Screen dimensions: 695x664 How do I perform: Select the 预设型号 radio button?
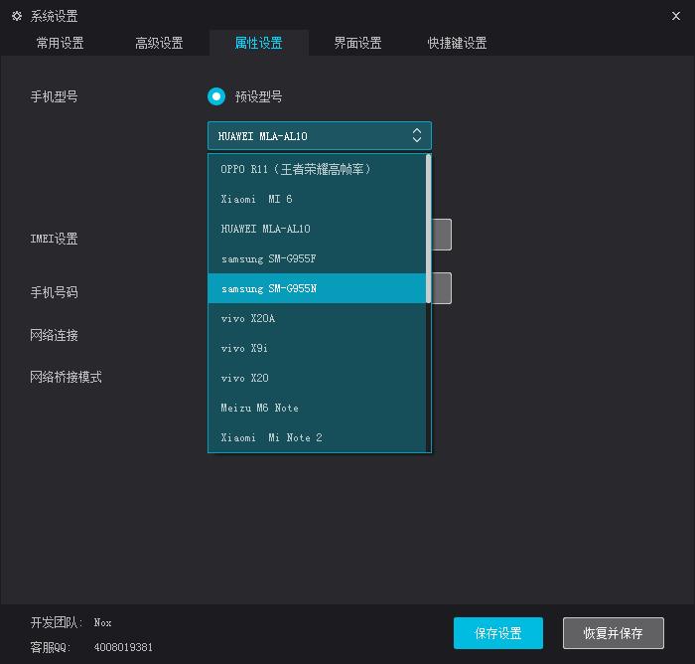(216, 96)
